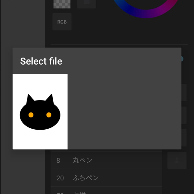Pick the dark swatch beside the checkerboard
This screenshot has width=194, height=194.
[86, 3]
